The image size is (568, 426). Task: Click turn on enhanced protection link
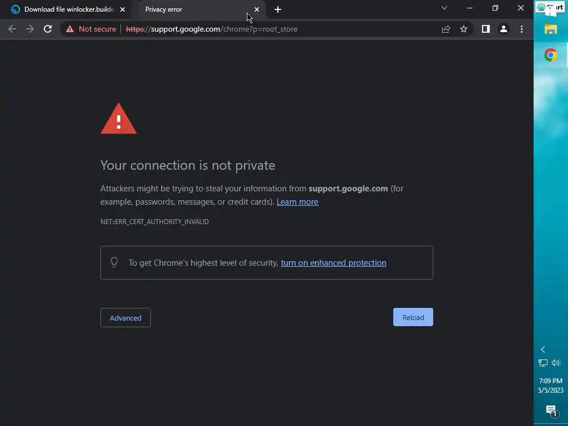point(333,262)
